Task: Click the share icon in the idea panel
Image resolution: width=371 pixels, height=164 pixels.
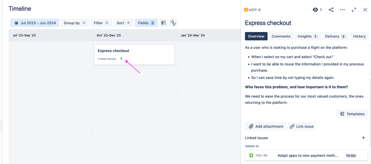Action: (331, 10)
